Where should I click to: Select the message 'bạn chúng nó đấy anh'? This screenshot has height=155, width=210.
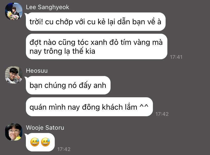(x=68, y=85)
